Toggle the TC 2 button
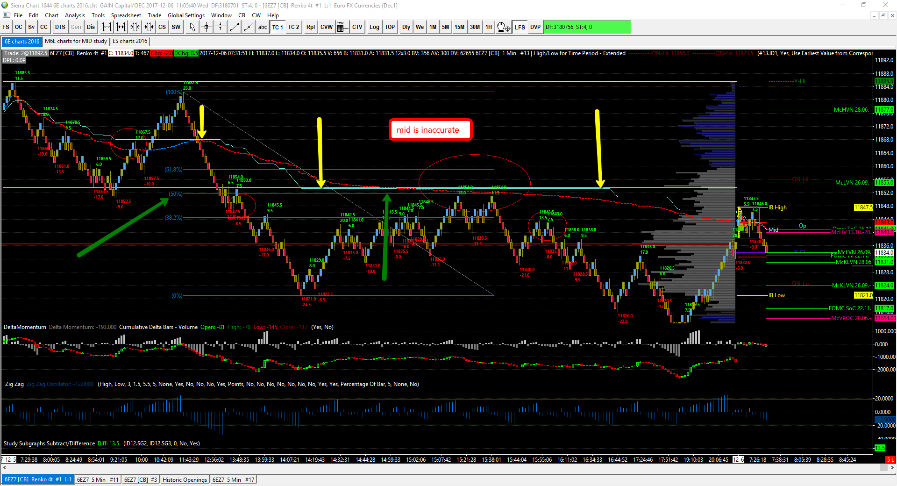897x486 pixels. pos(293,27)
